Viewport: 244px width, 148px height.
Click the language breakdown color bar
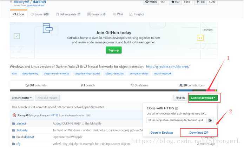(113, 90)
